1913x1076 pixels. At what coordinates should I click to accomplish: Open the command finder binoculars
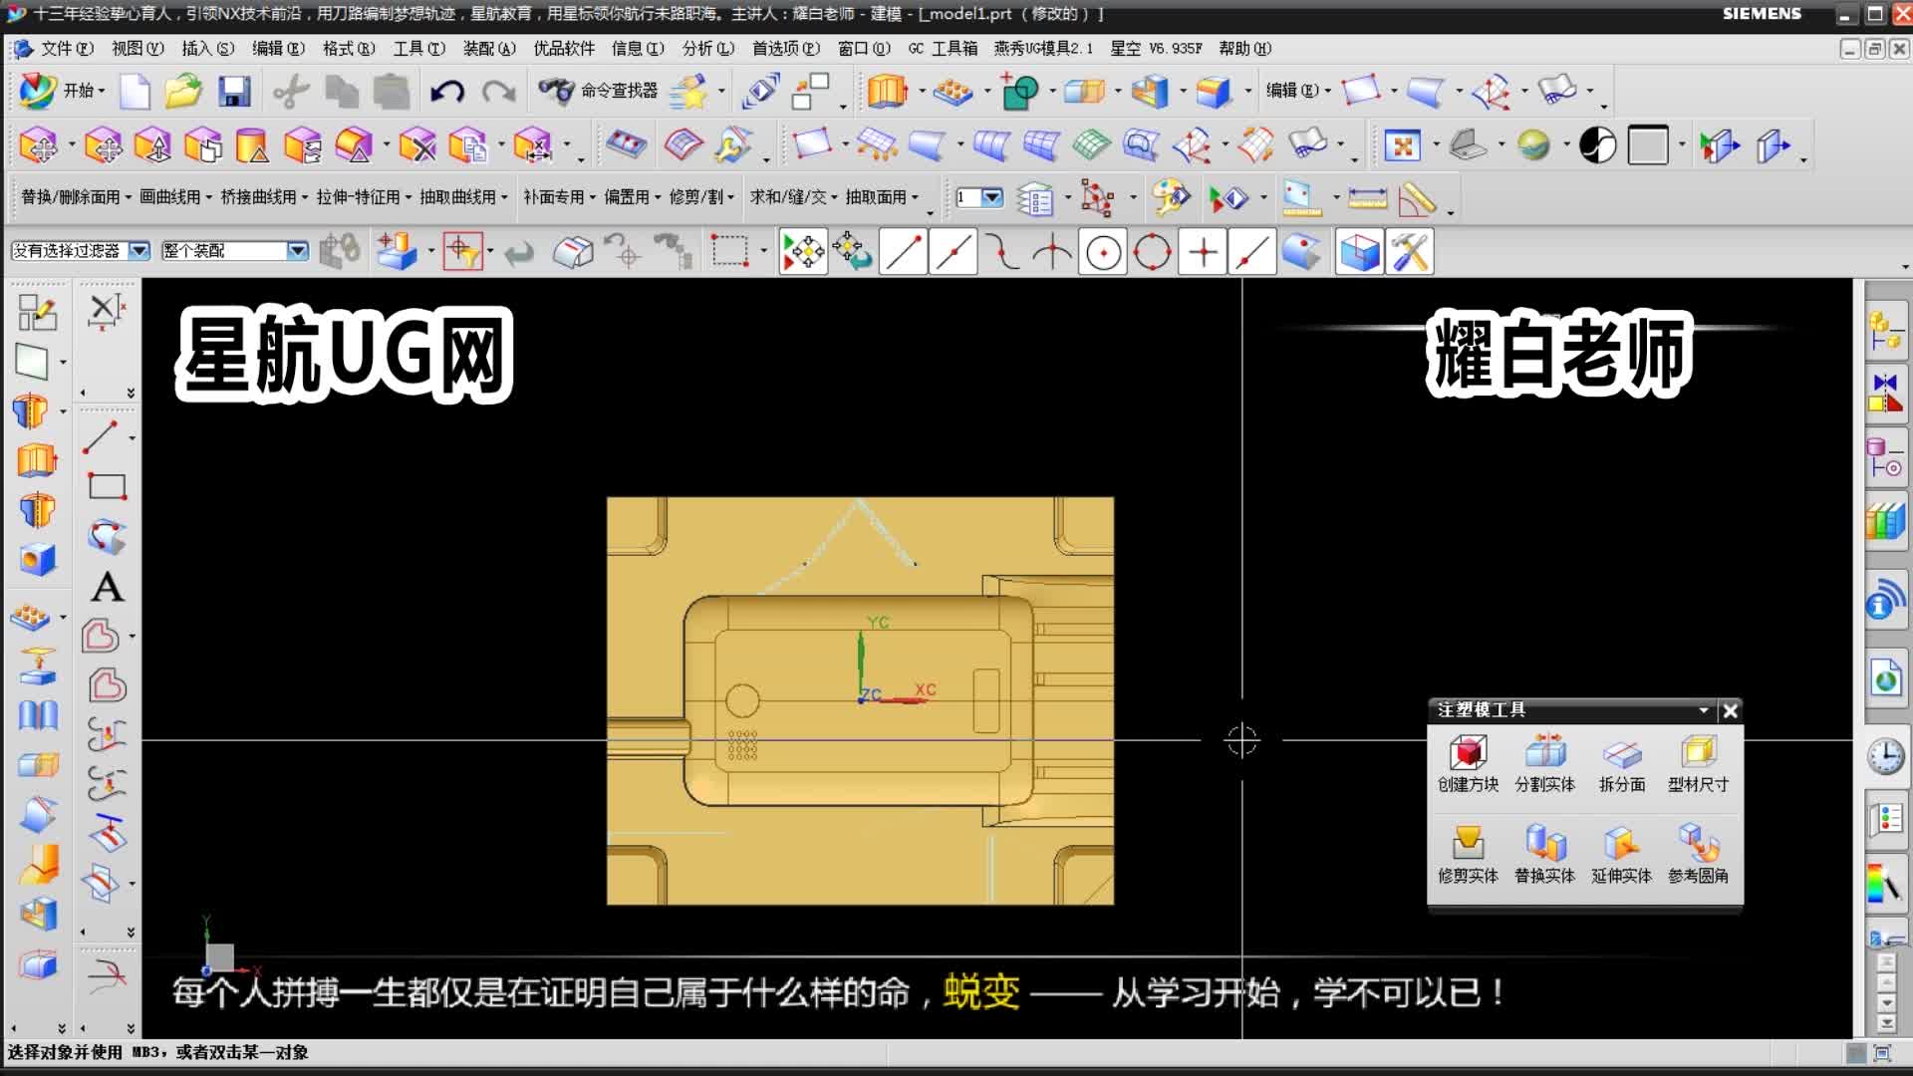pos(556,92)
